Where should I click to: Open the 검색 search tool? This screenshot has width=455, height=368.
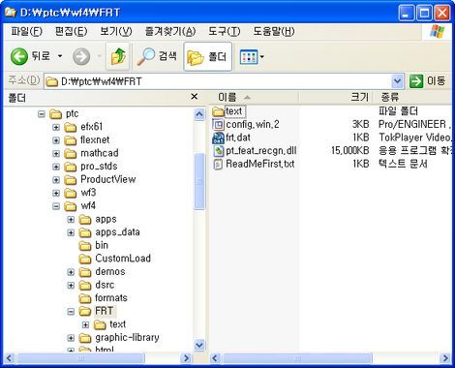(157, 56)
